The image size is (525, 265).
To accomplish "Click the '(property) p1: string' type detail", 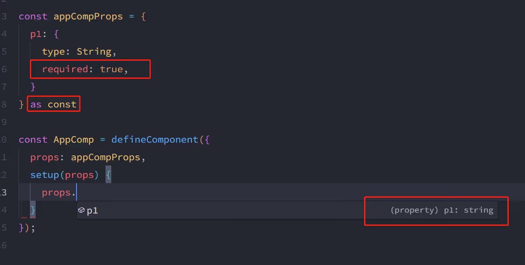I will tap(441, 210).
